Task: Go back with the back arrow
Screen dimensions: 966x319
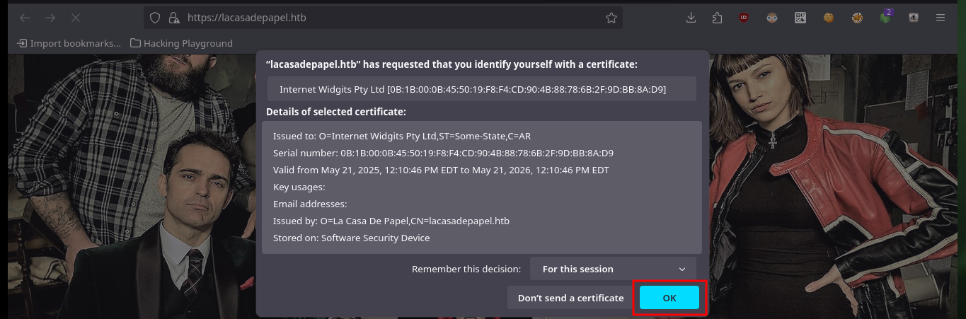Action: click(25, 18)
